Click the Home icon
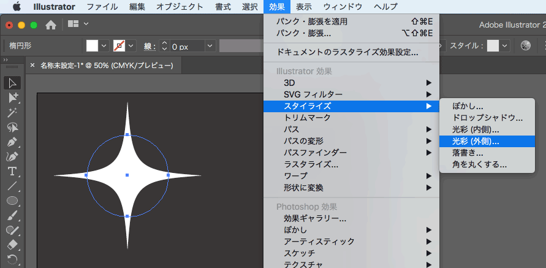Screen dimensions: 546x268 51,25
